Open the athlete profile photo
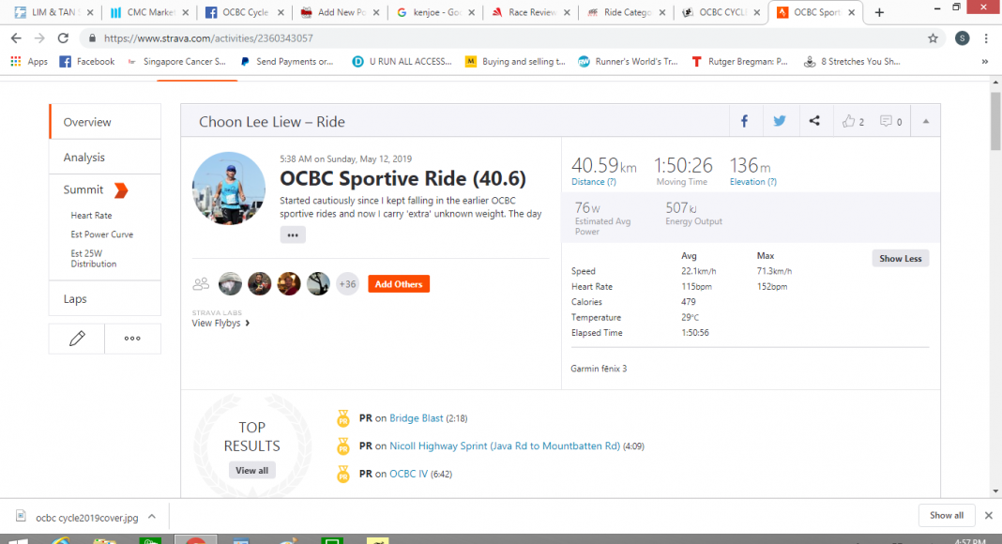Viewport: 1002px width, 544px height. pyautogui.click(x=229, y=189)
